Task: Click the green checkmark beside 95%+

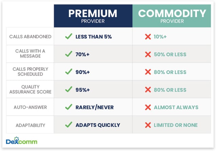Action: pos(69,89)
